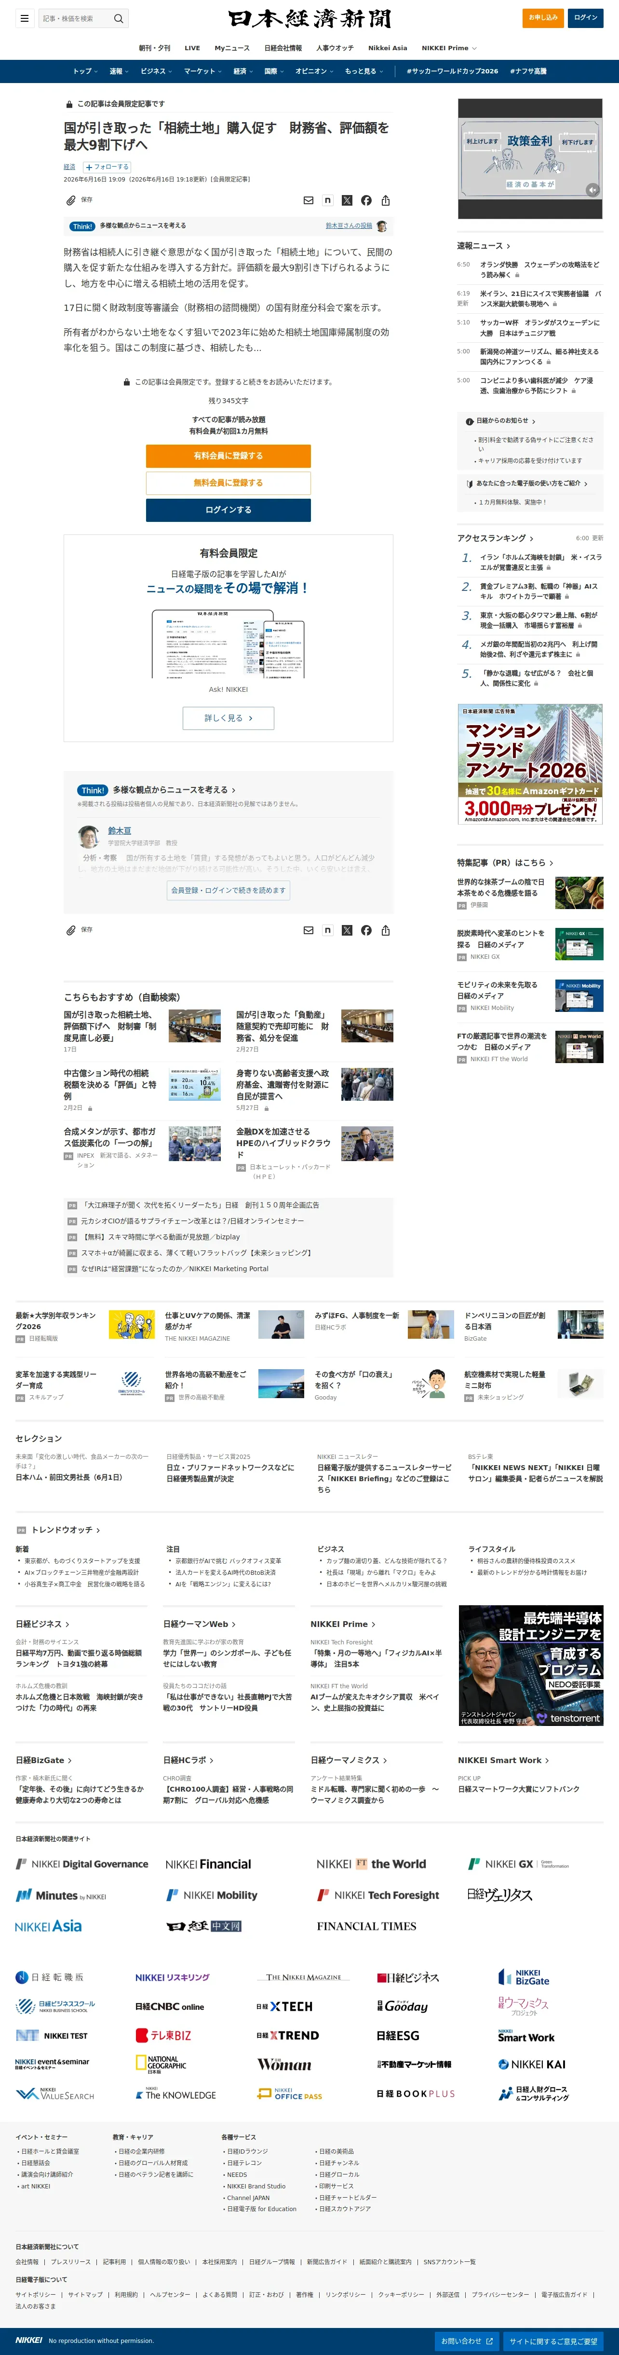The width and height of the screenshot is (619, 2355).
Task: Save article with bottom paperclip icon
Action: tap(70, 930)
